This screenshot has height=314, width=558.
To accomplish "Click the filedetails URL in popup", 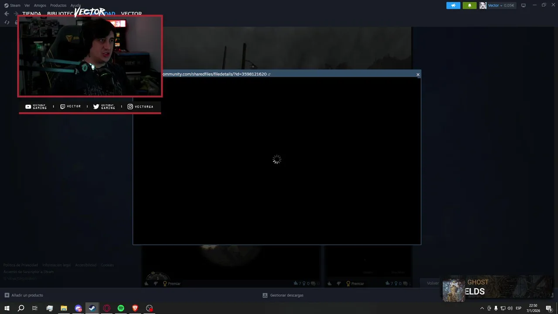I will (214, 74).
